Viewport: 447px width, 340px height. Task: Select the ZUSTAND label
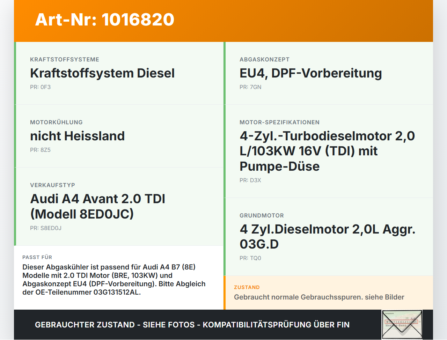pos(247,287)
